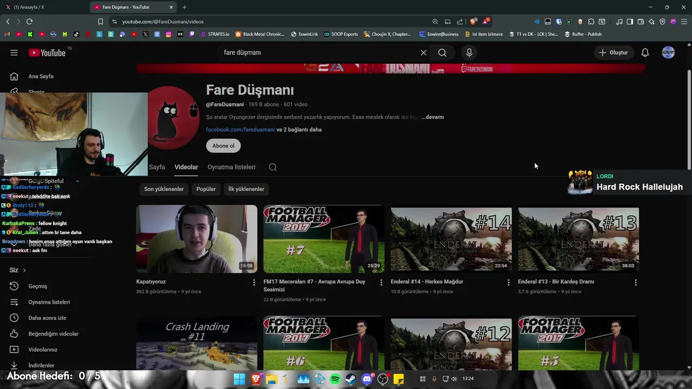Image resolution: width=692 pixels, height=389 pixels.
Task: Open the Crash Landing #11 thumbnail
Action: 197,343
